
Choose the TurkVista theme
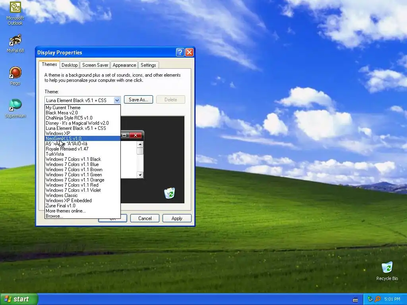click(x=83, y=154)
